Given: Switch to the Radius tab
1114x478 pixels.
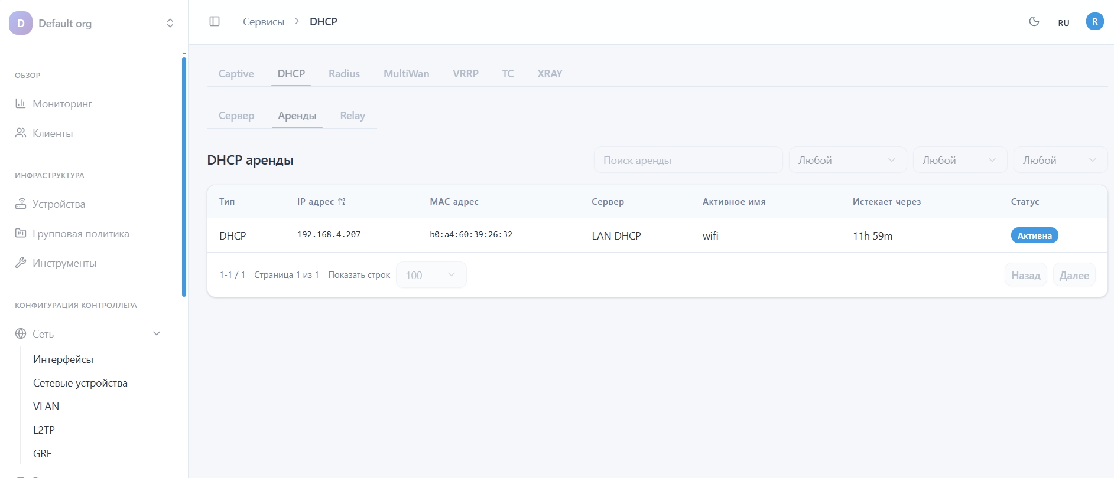Looking at the screenshot, I should (x=344, y=74).
